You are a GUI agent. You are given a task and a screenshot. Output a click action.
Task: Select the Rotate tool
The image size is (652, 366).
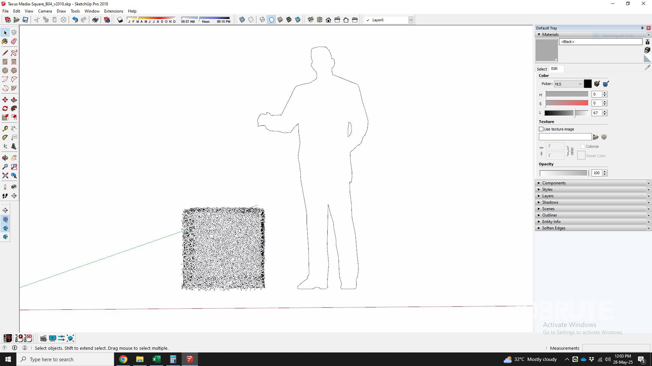click(5, 108)
